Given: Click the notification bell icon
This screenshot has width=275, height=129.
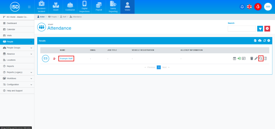Looking at the screenshot, I should click(x=242, y=7).
